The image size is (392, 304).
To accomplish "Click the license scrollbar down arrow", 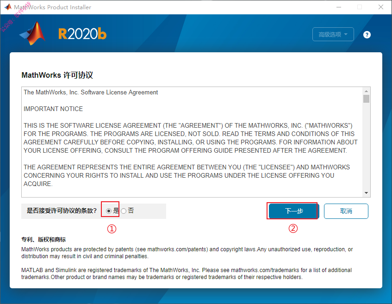I will click(366, 193).
